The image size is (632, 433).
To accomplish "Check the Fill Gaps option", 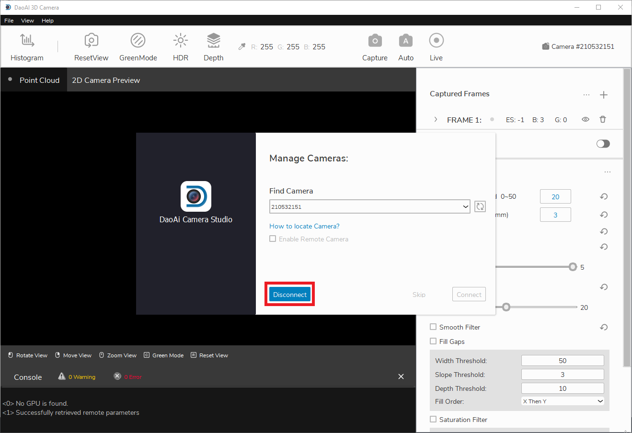I will (433, 342).
